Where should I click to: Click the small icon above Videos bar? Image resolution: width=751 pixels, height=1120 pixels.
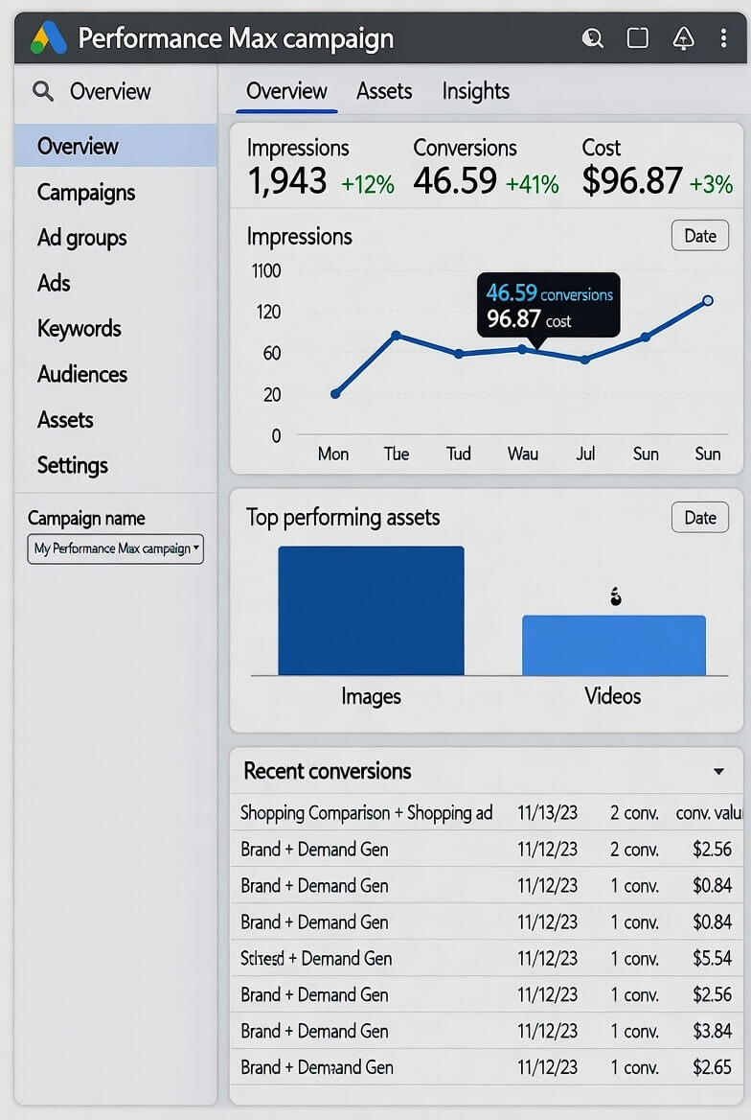click(615, 597)
